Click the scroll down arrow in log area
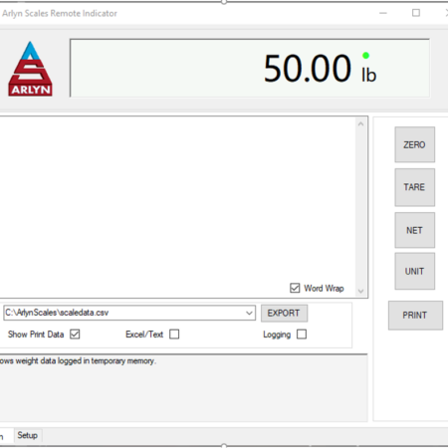Image resolution: width=448 pixels, height=448 pixels. (x=361, y=292)
